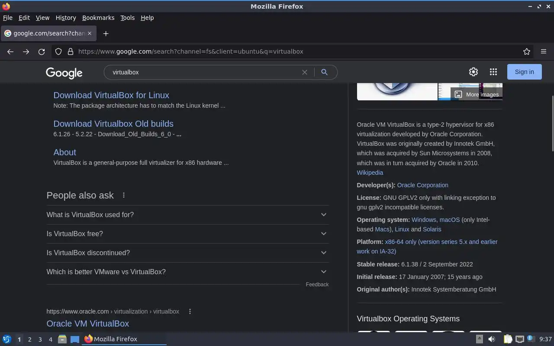
Task: Click the Mozilla Firefox taskbar window button
Action: tap(125, 339)
